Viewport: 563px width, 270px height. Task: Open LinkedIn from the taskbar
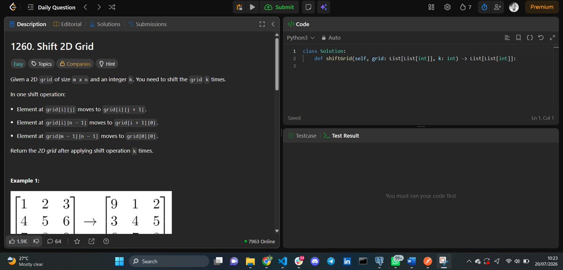(x=347, y=261)
